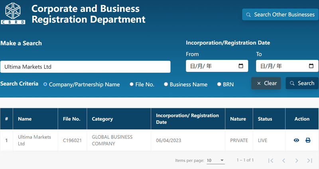Go to previous page of results
The width and height of the screenshot is (319, 169).
[x=284, y=161]
